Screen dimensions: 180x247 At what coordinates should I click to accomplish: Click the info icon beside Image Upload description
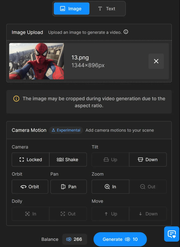tap(126, 32)
